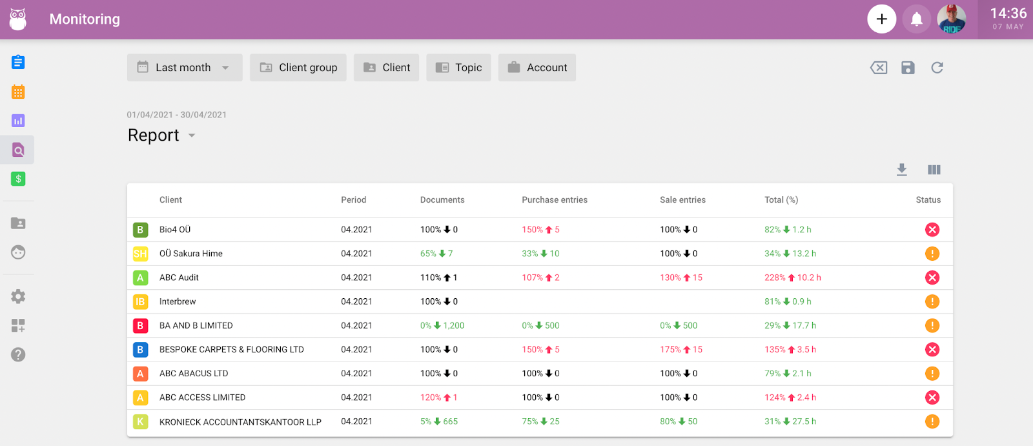Open the orange calendar sidebar icon
The width and height of the screenshot is (1033, 446).
(18, 92)
